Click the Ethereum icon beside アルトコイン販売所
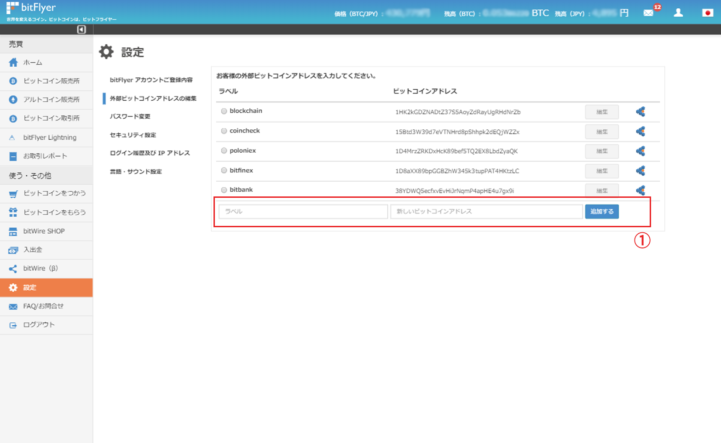 pyautogui.click(x=13, y=99)
